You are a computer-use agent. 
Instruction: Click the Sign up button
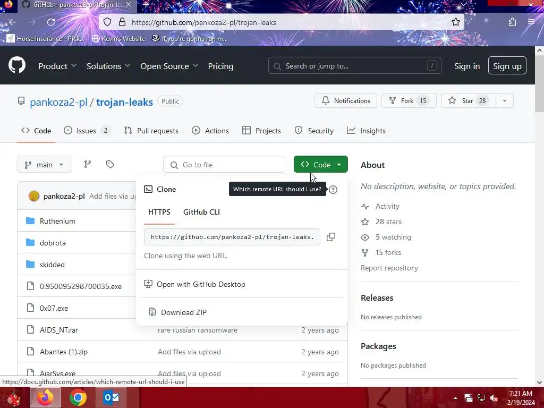[507, 65]
